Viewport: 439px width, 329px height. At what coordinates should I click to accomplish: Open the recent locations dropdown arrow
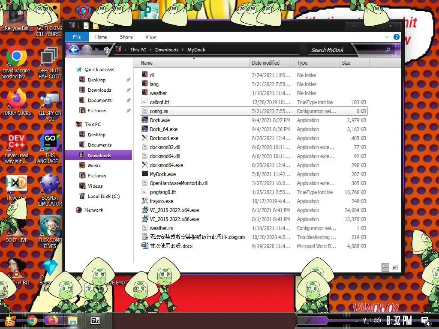[97, 50]
